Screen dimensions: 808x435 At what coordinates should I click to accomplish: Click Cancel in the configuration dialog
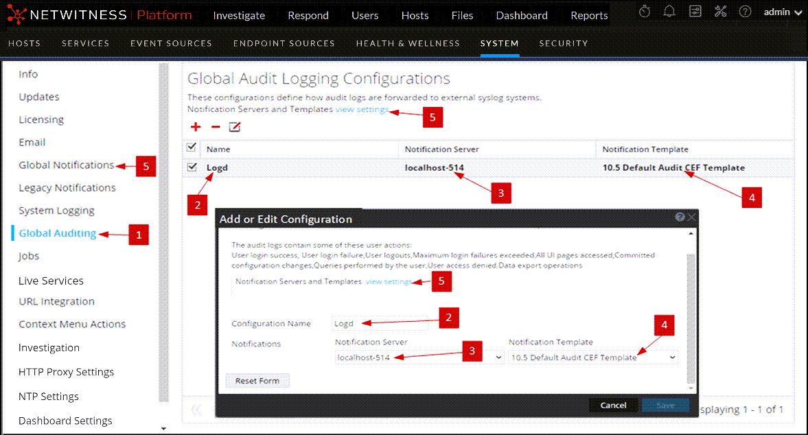coord(613,405)
